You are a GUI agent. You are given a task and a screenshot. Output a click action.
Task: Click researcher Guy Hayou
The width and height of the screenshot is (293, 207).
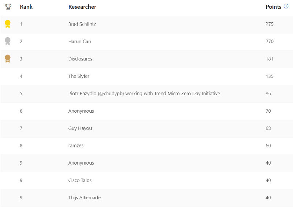(x=80, y=128)
